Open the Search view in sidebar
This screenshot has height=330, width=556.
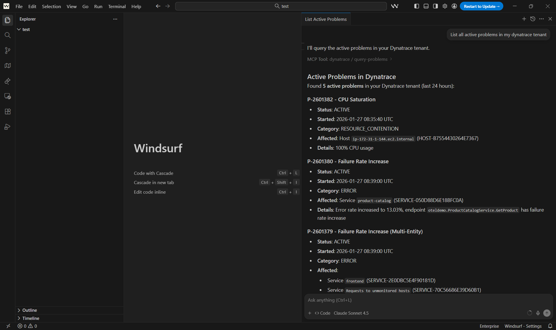[x=8, y=35]
